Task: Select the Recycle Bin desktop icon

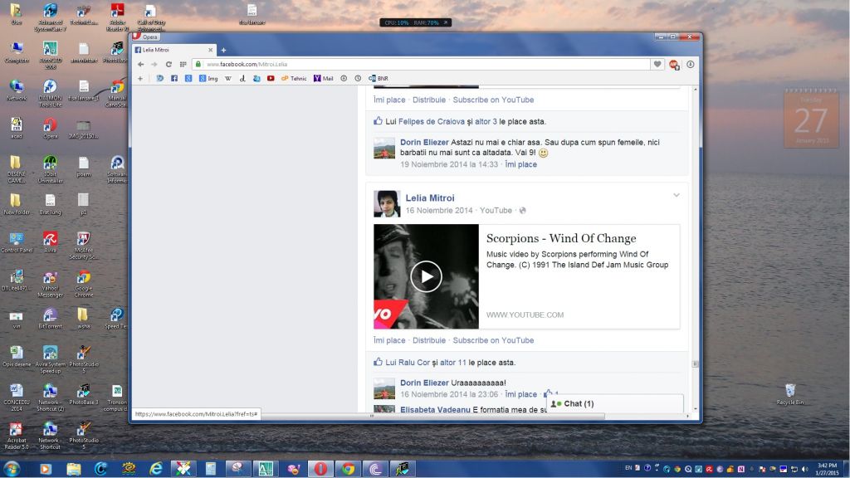Action: point(790,394)
